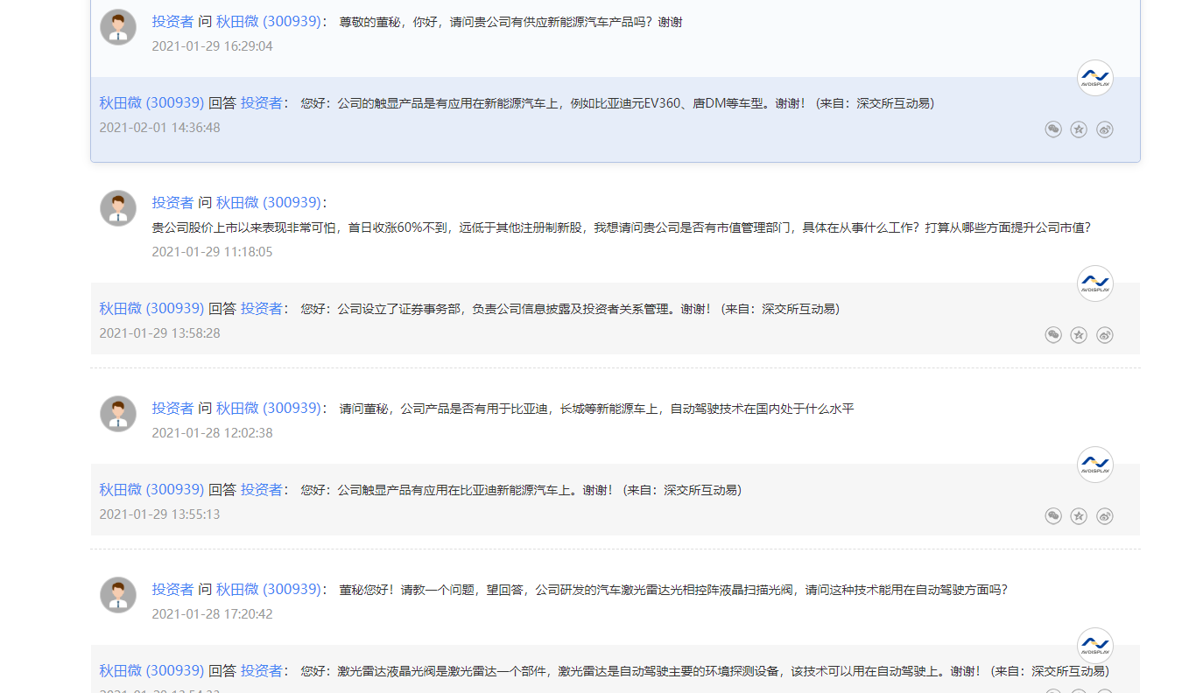Click the AVDISPLAY logo above the 证券事务部 answer
The width and height of the screenshot is (1203, 693).
pos(1094,283)
